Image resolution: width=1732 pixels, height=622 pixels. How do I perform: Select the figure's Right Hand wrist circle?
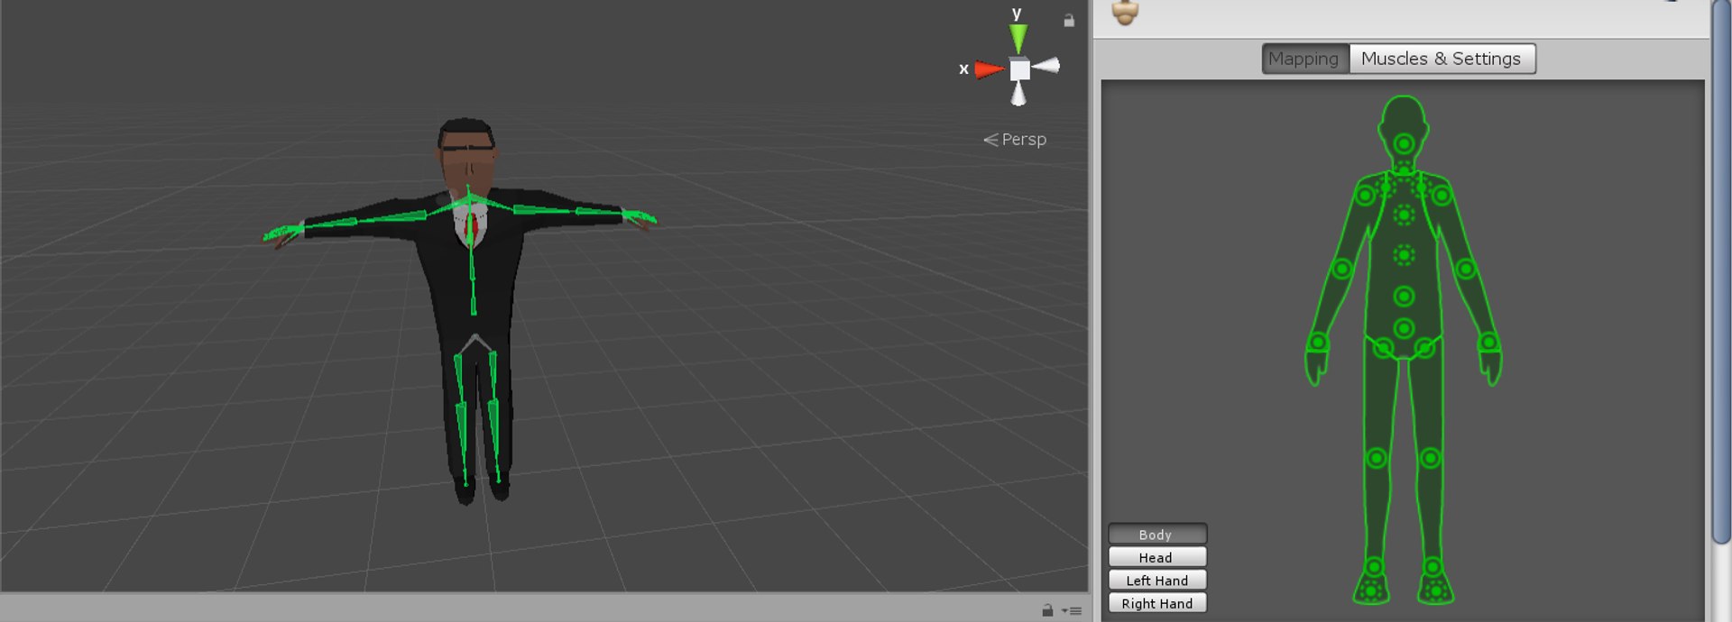click(1319, 343)
